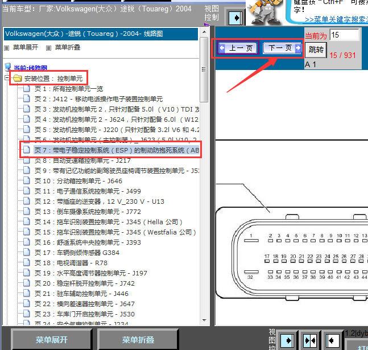Image resolution: width=368 pixels, height=350 pixels.
Task: Select 页 19 水平高度调节器控制单元 - J197
Action: 91,273
